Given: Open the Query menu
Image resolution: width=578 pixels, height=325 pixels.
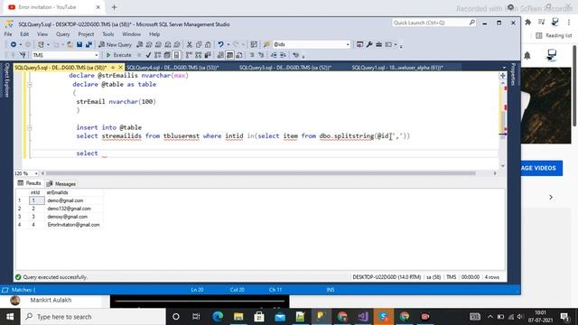Looking at the screenshot, I should point(62,34).
